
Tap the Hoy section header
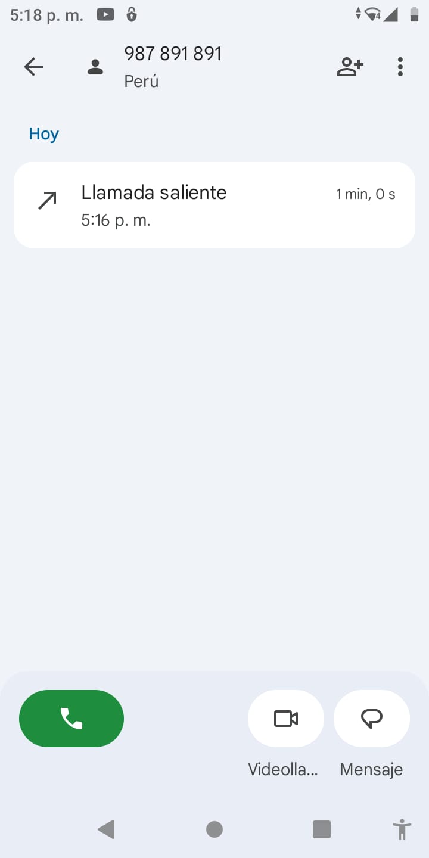(x=43, y=134)
